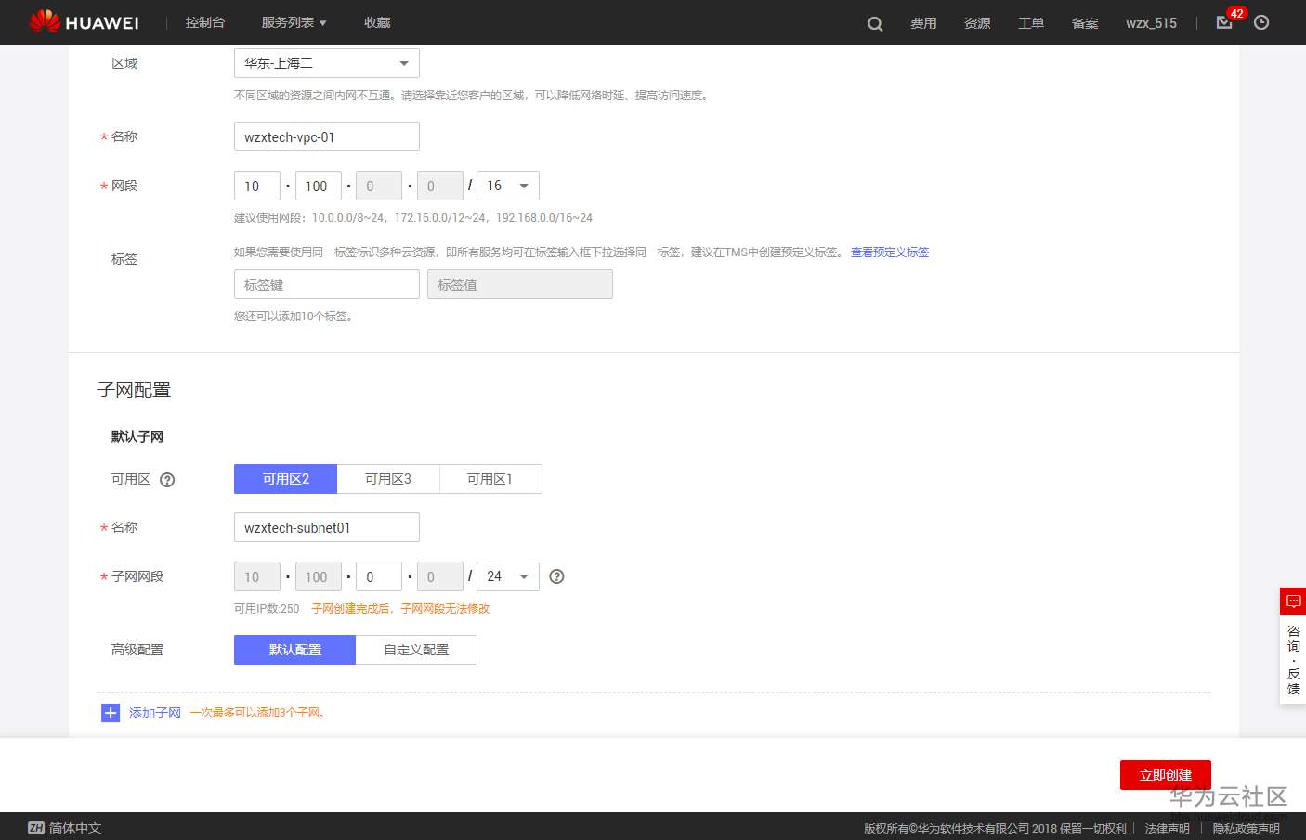This screenshot has height=840, width=1306.
Task: Go to 控制台 in the top menu
Action: click(205, 22)
